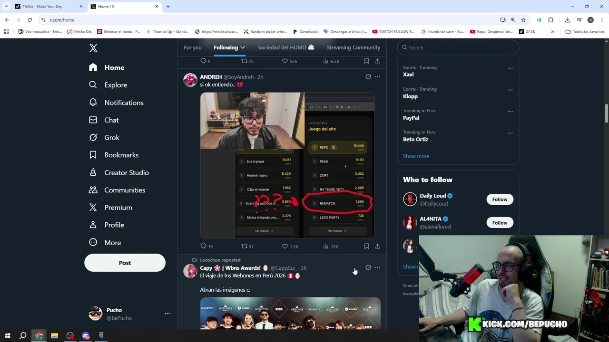Screen dimensions: 609x342
Task: Click the Search input field
Action: coord(458,47)
